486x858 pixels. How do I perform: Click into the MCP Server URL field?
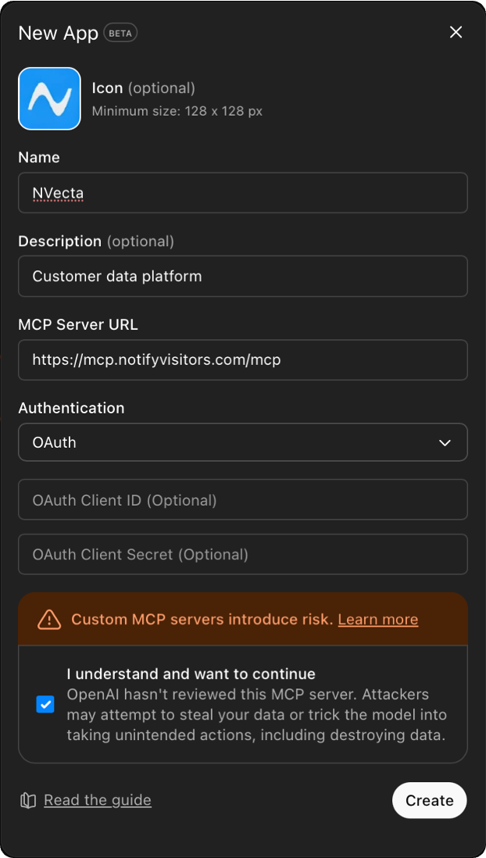click(242, 360)
